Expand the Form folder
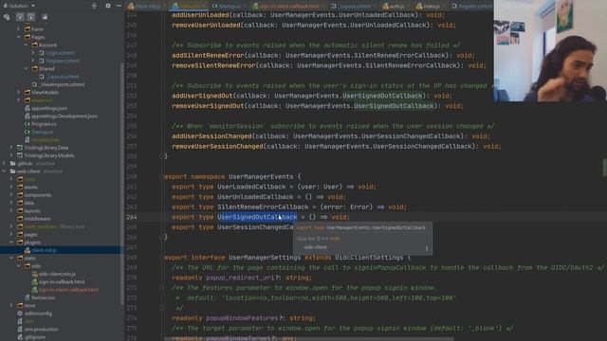Viewport: 607px width, 341px height. click(x=18, y=29)
